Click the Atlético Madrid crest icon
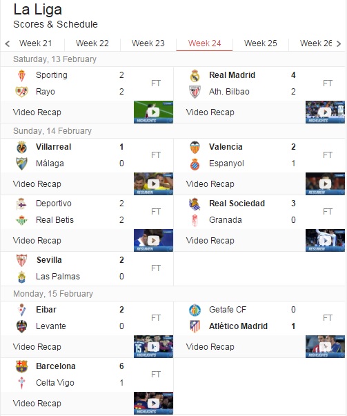Screen dimensions: 347x416 (x=195, y=326)
